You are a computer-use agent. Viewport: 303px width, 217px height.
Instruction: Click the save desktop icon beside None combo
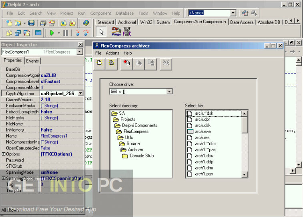[245, 13]
